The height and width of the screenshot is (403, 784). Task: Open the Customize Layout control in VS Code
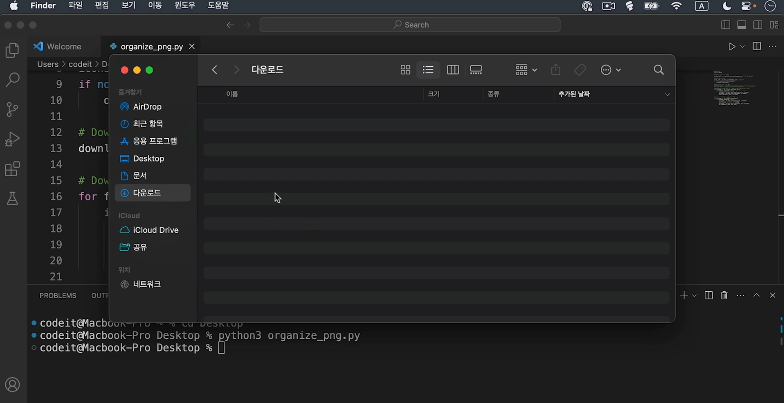tap(774, 25)
